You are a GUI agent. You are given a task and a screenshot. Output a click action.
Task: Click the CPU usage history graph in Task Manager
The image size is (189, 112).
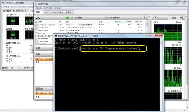pyautogui.click(x=29, y=21)
